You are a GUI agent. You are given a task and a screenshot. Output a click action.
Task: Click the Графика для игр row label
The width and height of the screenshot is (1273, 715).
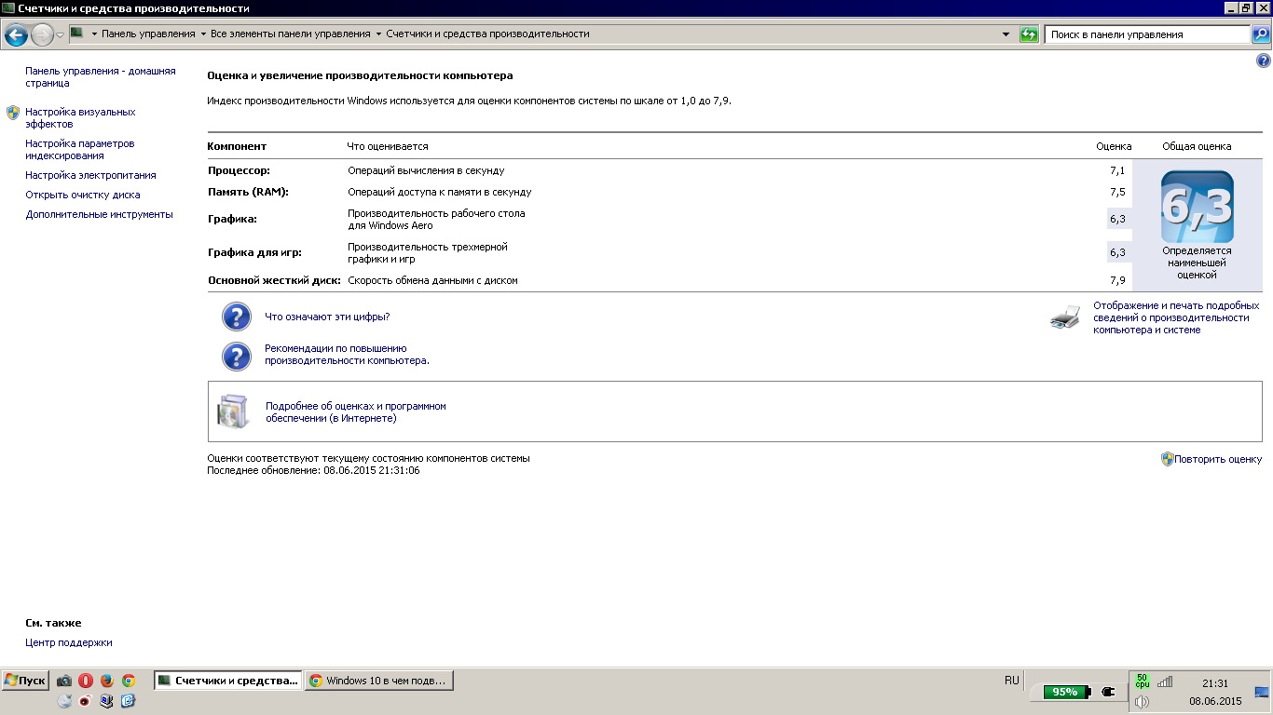(254, 252)
